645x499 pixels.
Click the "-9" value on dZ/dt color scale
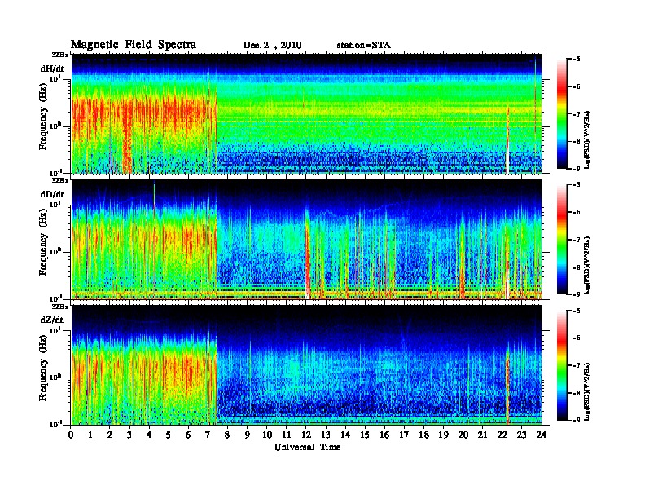pos(577,420)
